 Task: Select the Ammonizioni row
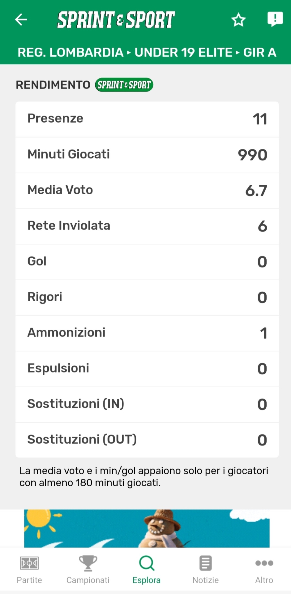click(147, 333)
